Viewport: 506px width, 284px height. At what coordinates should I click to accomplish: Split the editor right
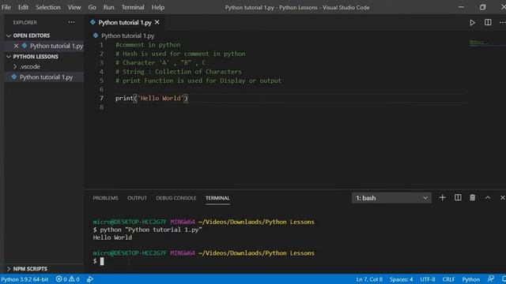[488, 22]
